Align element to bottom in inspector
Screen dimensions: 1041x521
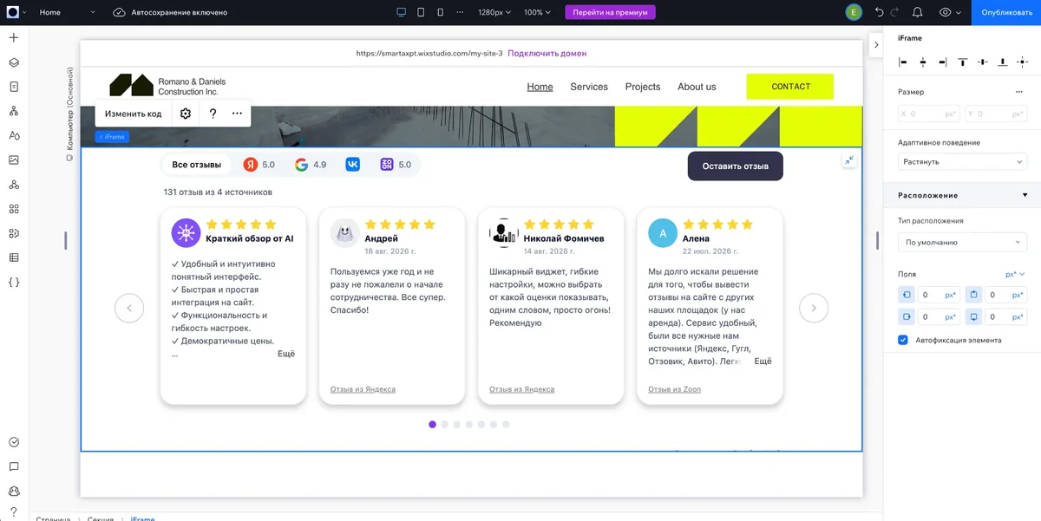1003,62
